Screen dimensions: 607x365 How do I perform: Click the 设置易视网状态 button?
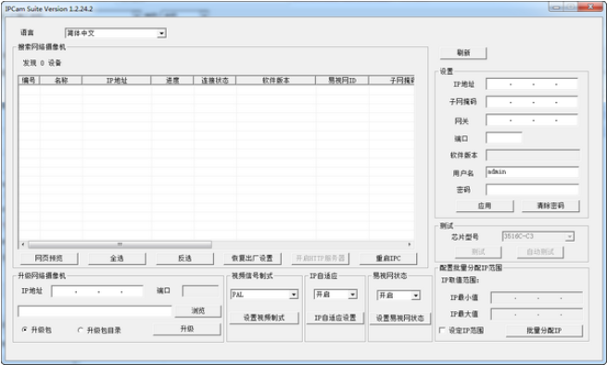click(x=400, y=318)
